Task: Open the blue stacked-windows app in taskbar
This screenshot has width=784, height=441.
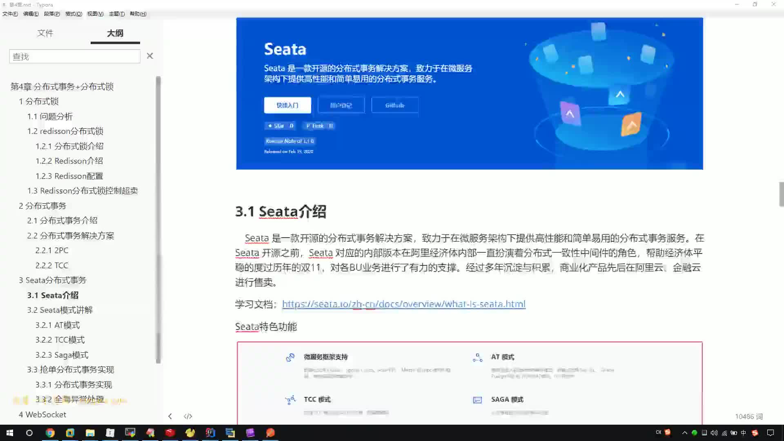Action: pos(230,433)
